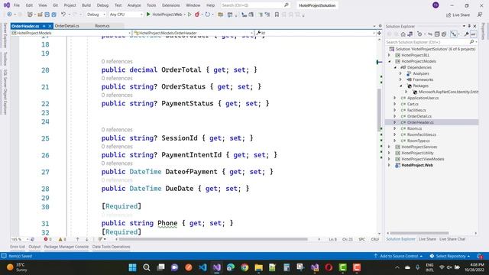Switch to OrderDetail.cs tab
The height and width of the screenshot is (275, 489).
click(67, 26)
